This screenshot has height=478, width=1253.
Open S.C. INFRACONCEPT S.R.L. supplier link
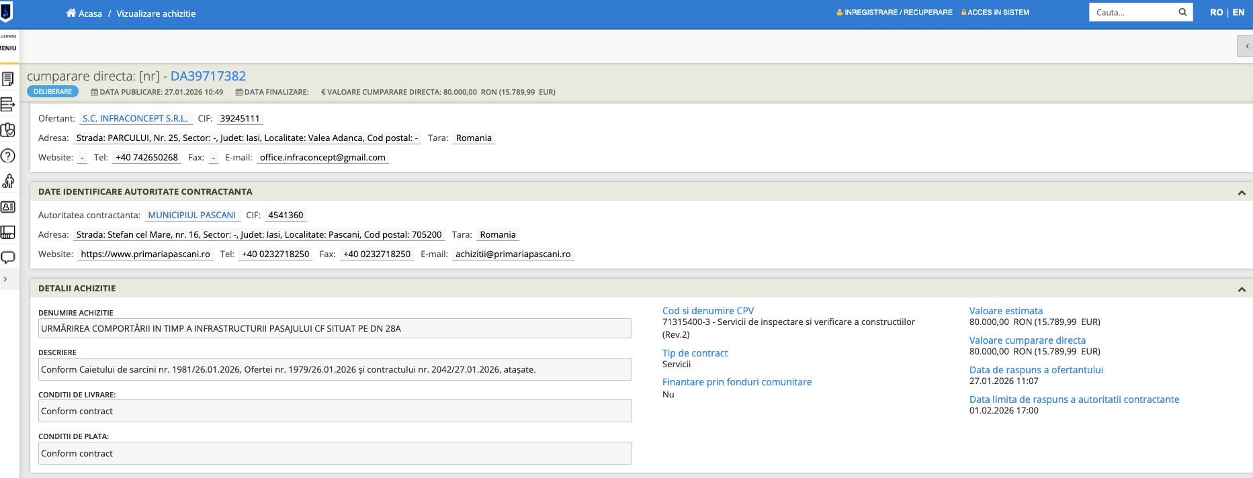coord(135,118)
